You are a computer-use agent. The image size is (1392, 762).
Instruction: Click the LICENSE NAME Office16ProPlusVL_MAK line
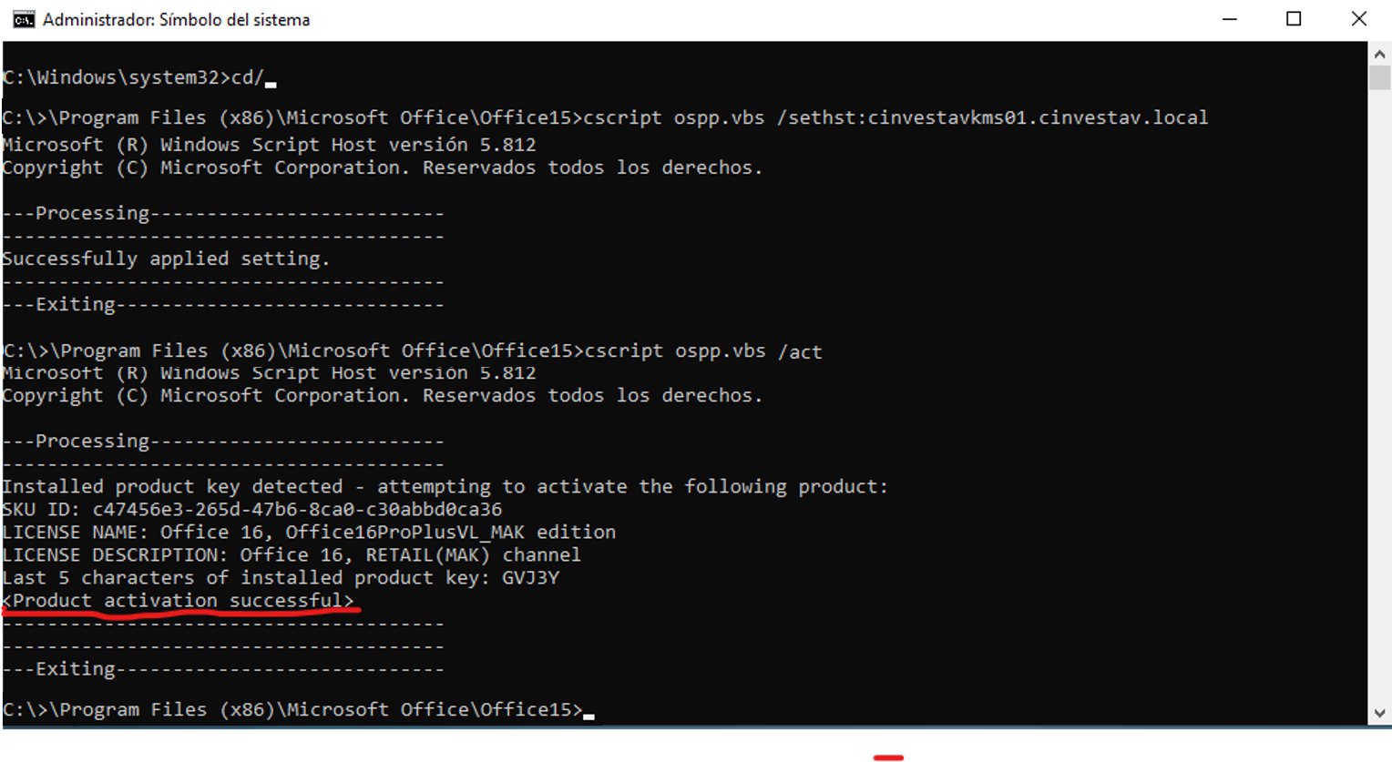click(x=308, y=533)
